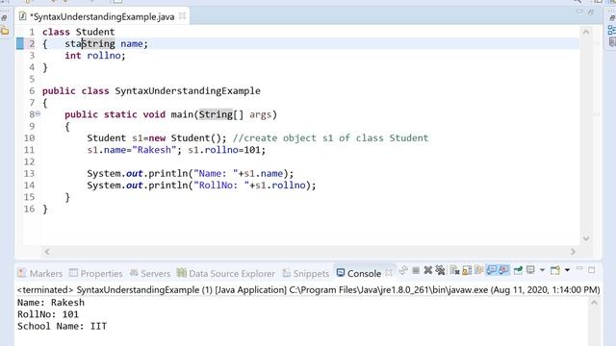
Task: Click editor vertical scrollbar down arrow
Action: point(586,238)
